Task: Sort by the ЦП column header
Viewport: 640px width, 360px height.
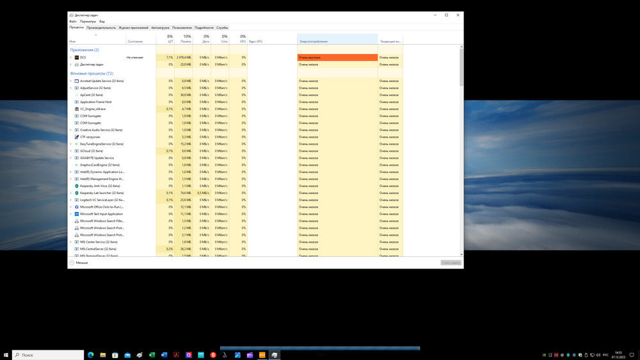Action: [165, 39]
